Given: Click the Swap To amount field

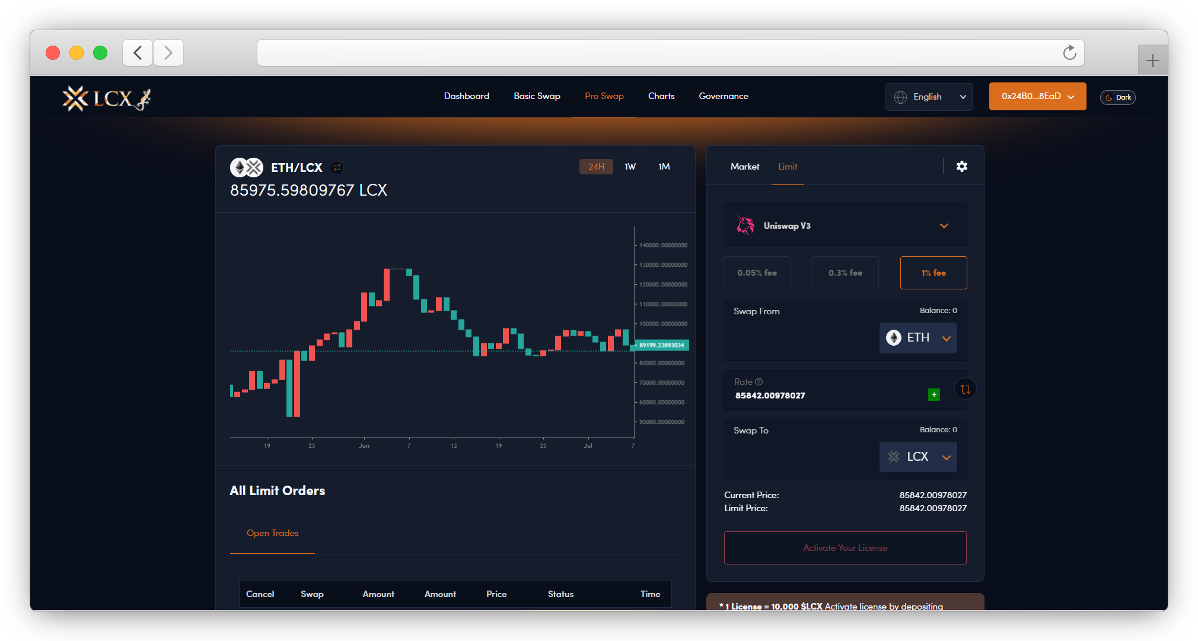Looking at the screenshot, I should click(x=804, y=457).
